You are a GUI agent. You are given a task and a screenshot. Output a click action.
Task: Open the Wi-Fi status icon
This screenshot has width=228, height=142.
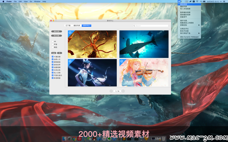click(197, 1)
